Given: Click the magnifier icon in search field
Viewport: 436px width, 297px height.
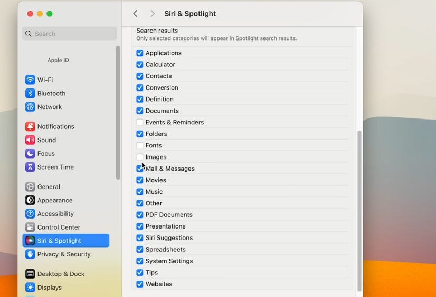Looking at the screenshot, I should 29,34.
